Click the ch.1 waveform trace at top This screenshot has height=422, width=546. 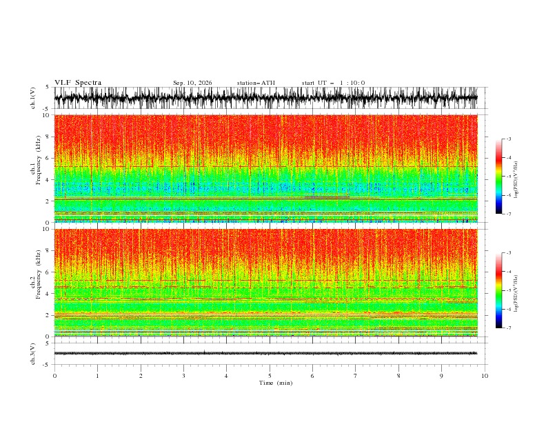[x=265, y=98]
